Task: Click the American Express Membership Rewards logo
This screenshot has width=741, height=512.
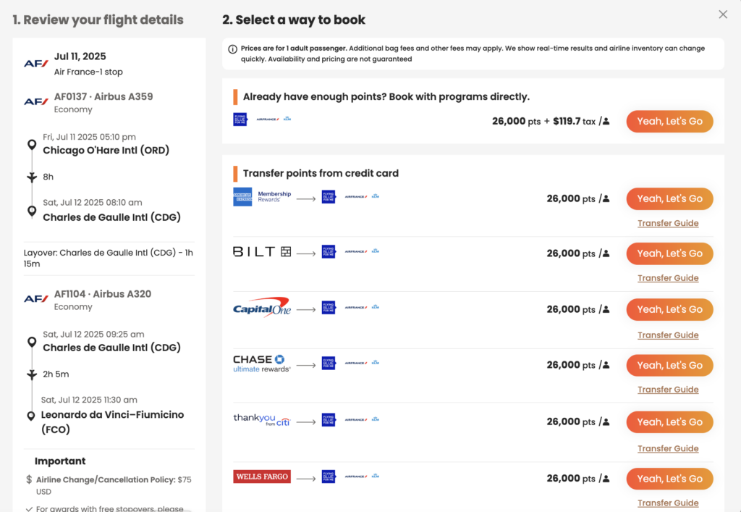Action: [x=262, y=197]
